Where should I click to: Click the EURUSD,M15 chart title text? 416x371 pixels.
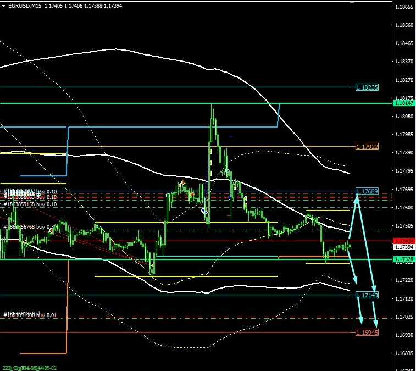click(25, 5)
